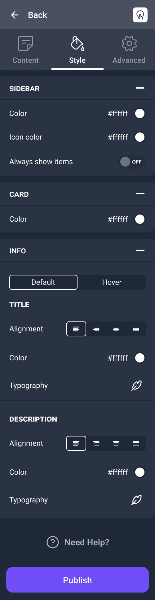This screenshot has height=600, width=155.
Task: Click the touch pointer icon at top right
Action: tap(140, 15)
